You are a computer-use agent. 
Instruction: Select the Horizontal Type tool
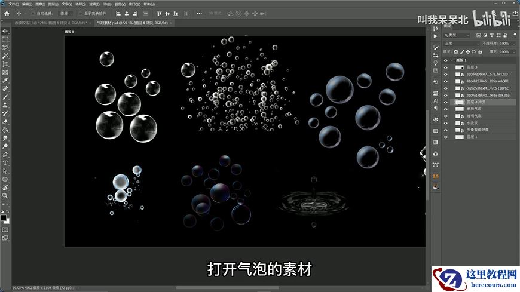point(5,163)
